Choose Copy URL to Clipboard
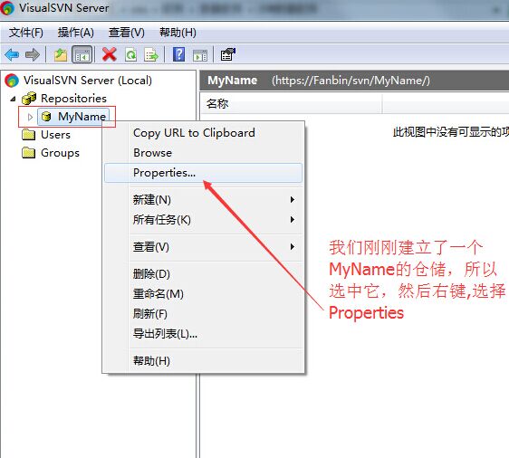Viewport: 509px width, 458px height. click(203, 133)
